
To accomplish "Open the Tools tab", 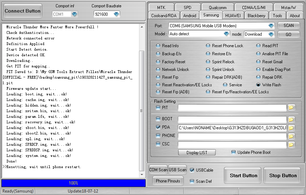I will coord(277,15).
